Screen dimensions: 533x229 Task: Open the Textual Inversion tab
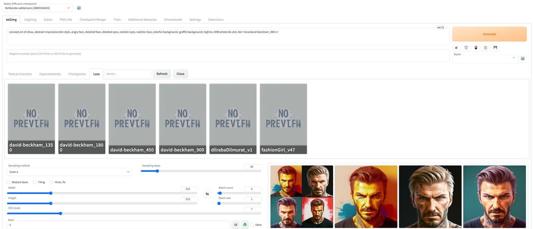(20, 74)
